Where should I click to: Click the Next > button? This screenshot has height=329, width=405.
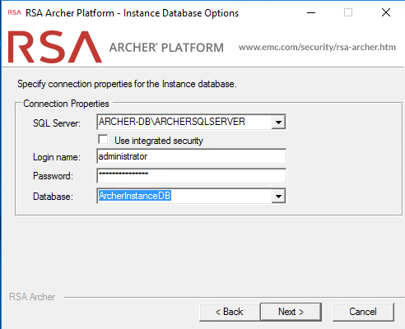(x=291, y=312)
